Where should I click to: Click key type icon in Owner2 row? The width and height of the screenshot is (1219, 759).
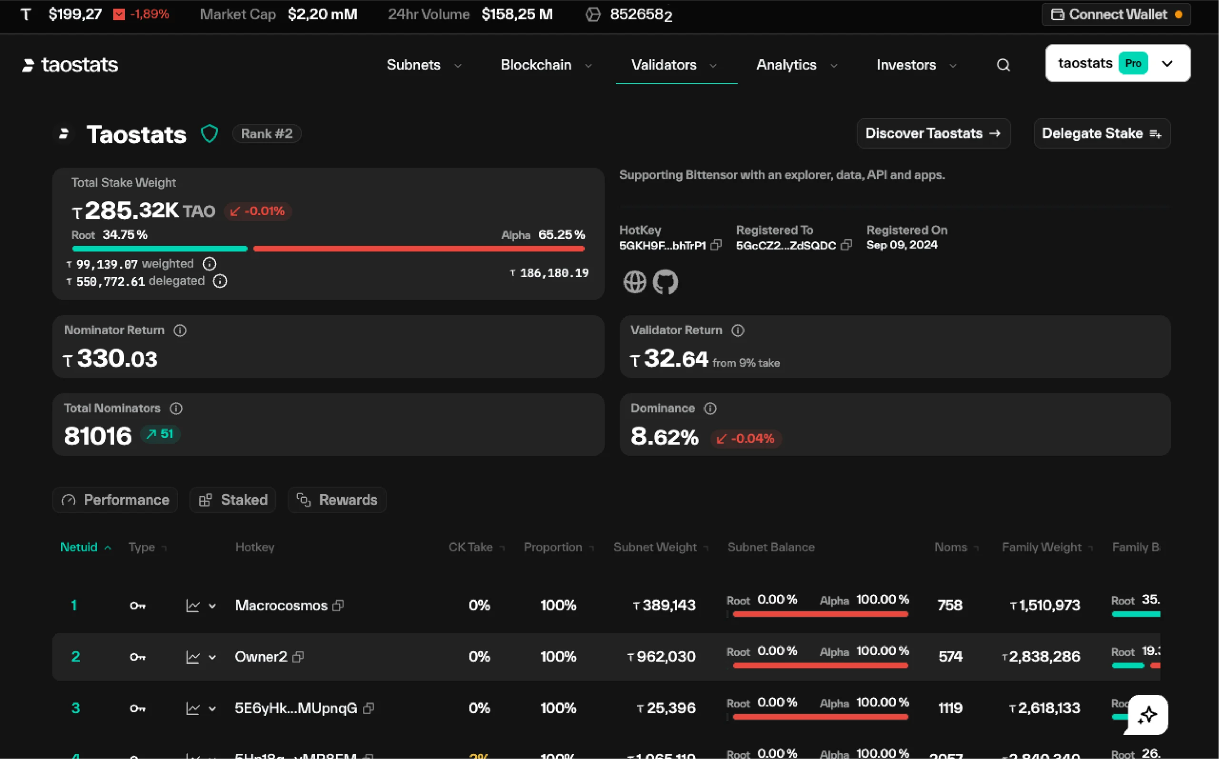point(138,657)
